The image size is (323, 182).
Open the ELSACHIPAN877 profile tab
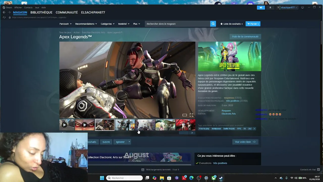pos(93,12)
